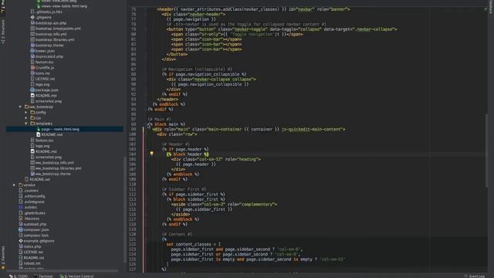Click the .gitignore diamond icon
The width and height of the screenshot is (494, 278).
coord(32,17)
